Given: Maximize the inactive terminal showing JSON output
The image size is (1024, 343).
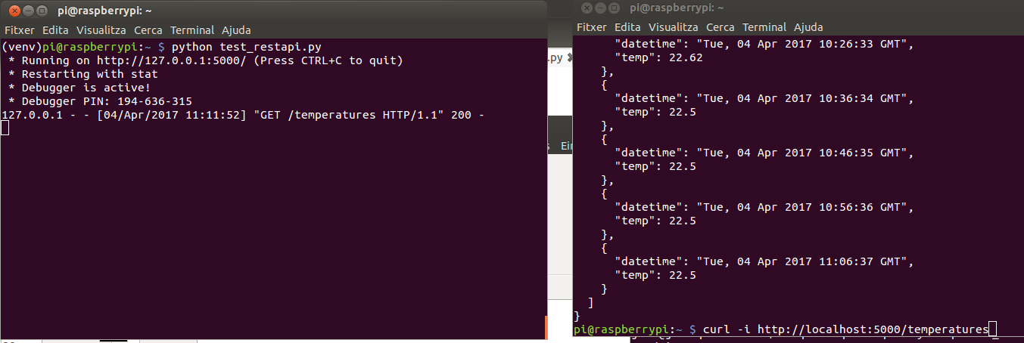Looking at the screenshot, I should pyautogui.click(x=614, y=8).
